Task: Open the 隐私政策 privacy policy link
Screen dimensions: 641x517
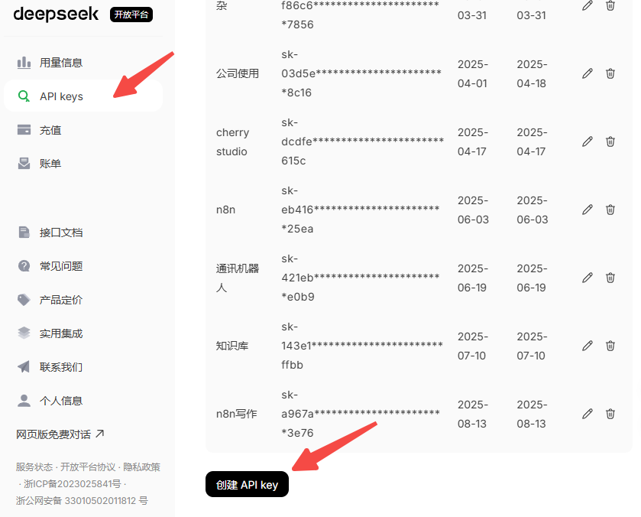Action: coord(141,467)
